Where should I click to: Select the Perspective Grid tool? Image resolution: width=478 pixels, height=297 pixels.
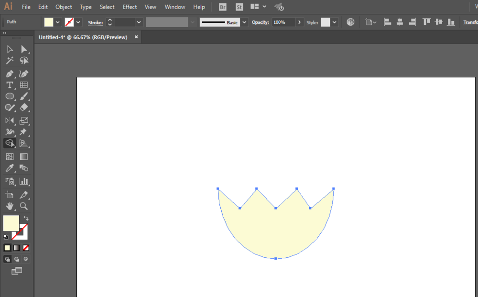point(24,143)
